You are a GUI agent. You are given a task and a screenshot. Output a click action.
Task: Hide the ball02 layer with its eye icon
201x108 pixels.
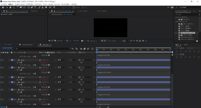click(x=2, y=90)
